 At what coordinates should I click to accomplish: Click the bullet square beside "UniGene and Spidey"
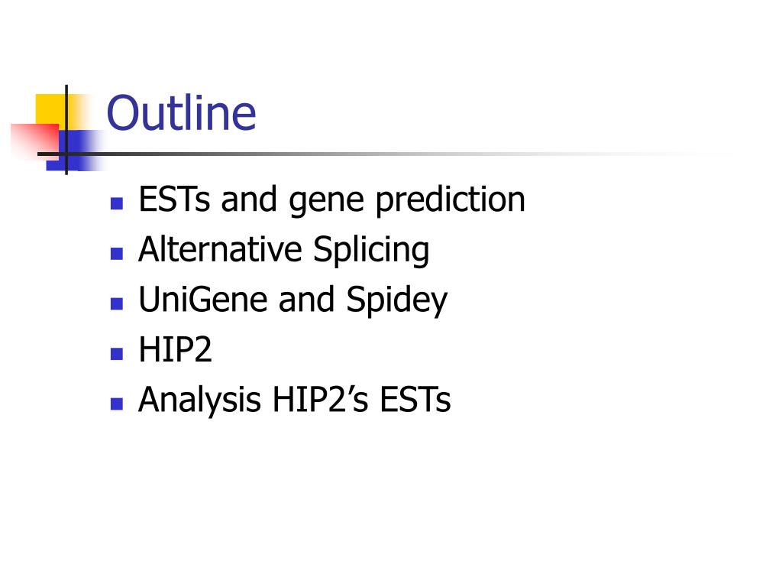click(117, 303)
